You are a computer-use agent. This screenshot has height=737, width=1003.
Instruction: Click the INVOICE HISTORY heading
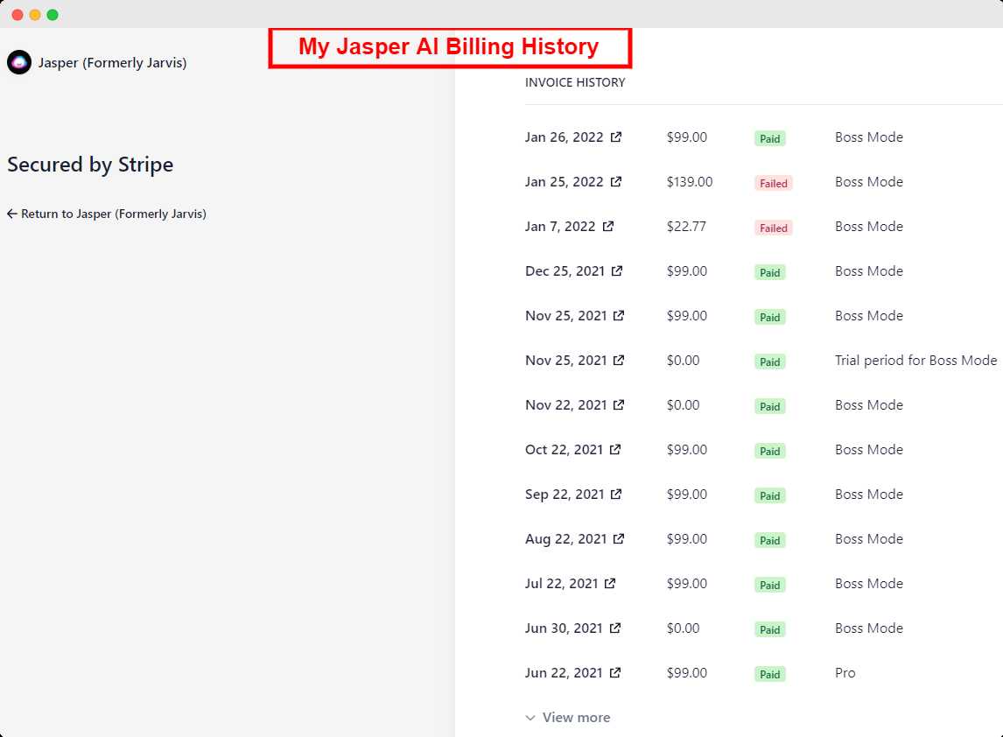coord(575,82)
